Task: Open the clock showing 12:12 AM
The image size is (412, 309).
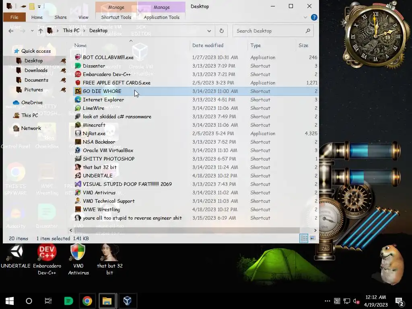Action: [376, 301]
